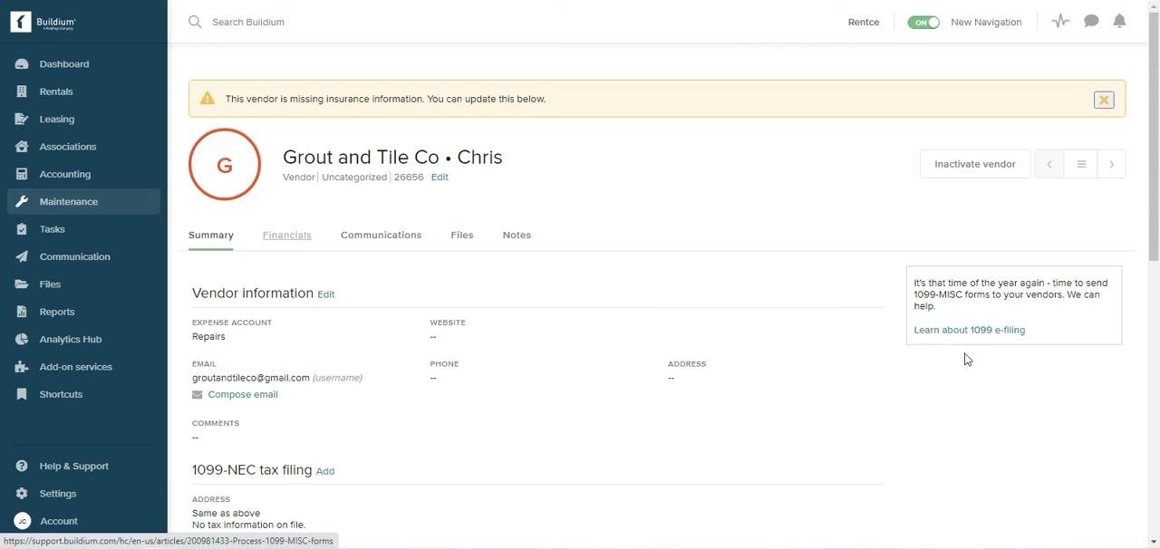The height and width of the screenshot is (549, 1160).
Task: Click the Rentals building icon
Action: click(x=22, y=91)
